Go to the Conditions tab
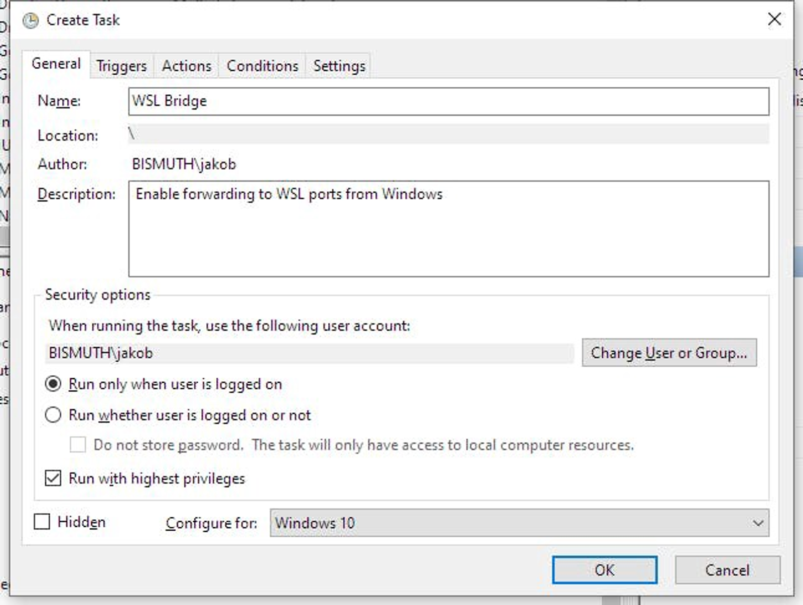This screenshot has height=605, width=803. (x=262, y=66)
